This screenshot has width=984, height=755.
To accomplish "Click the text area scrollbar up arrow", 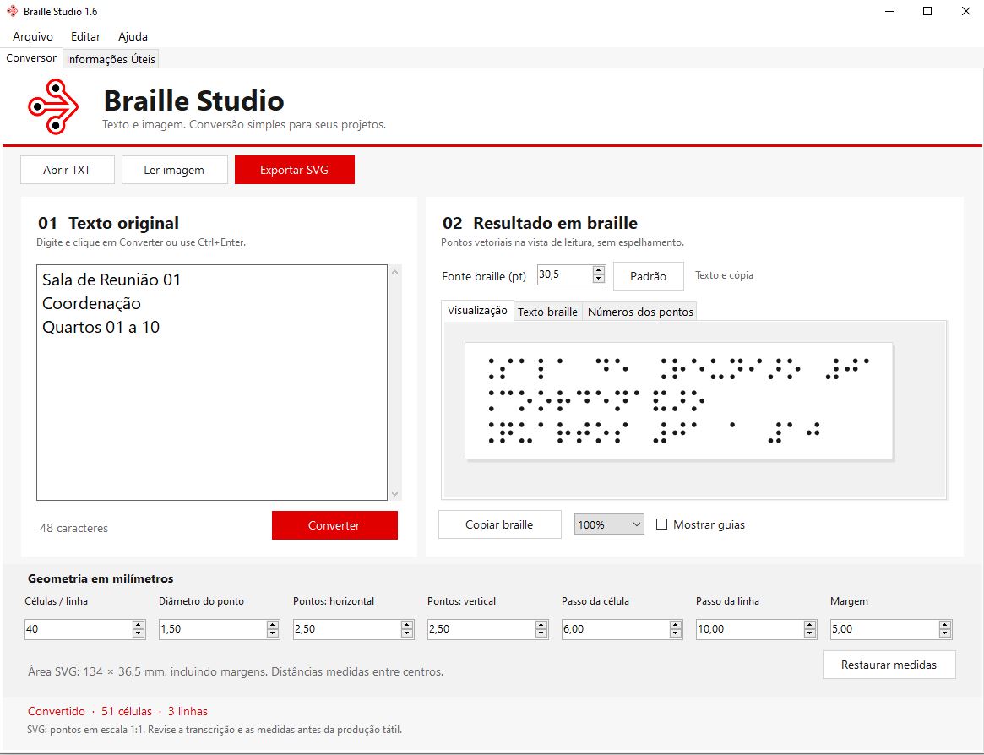I will point(394,272).
